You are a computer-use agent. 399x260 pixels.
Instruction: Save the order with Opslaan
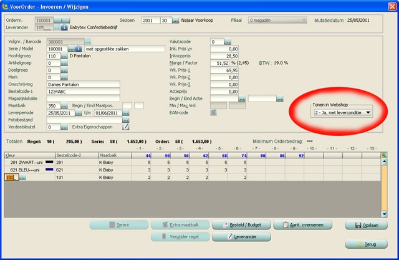[x=367, y=225]
